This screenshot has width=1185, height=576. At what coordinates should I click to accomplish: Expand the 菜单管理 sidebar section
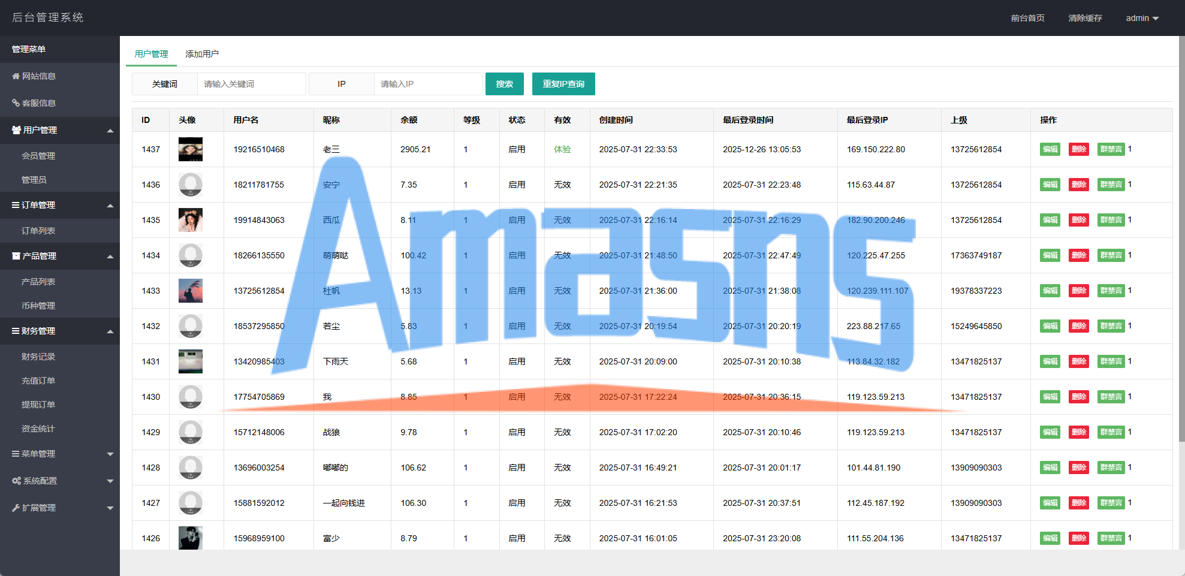[60, 454]
